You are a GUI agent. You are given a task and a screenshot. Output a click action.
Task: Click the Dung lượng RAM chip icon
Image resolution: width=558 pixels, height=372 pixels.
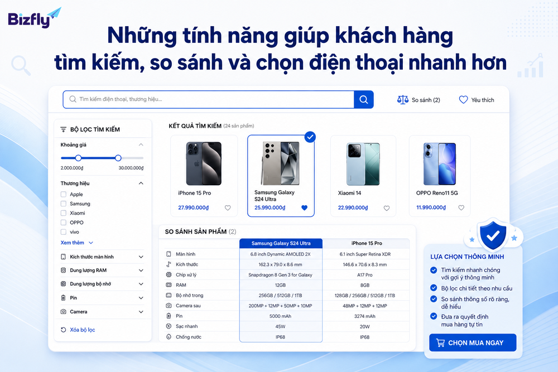64,270
